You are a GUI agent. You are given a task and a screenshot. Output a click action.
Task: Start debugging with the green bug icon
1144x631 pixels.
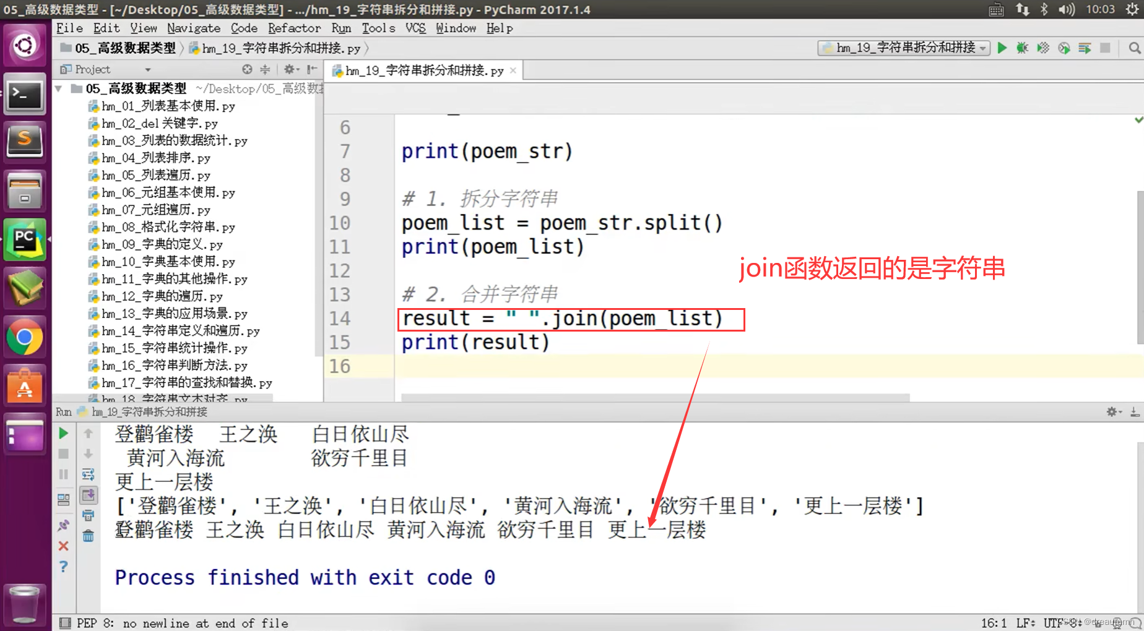tap(1023, 48)
